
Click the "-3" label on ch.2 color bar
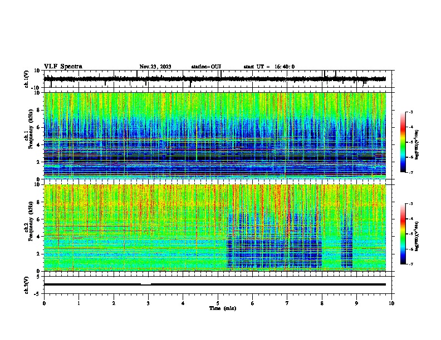411,204
